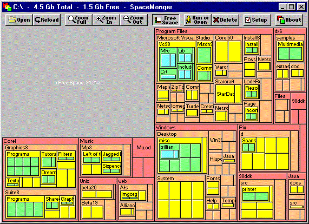Click the Run or Open button
This screenshot has height=224, width=309.
[198, 20]
